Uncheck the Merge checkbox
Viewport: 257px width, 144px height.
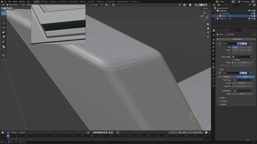click(x=233, y=62)
